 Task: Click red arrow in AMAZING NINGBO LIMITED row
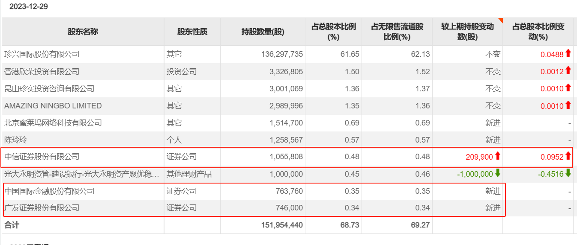pos(568,105)
